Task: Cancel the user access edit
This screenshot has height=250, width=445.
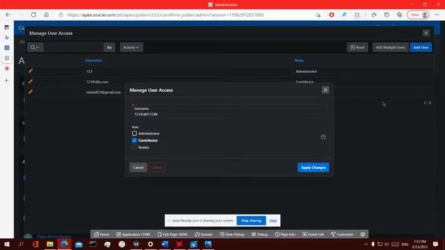Action: [138, 167]
